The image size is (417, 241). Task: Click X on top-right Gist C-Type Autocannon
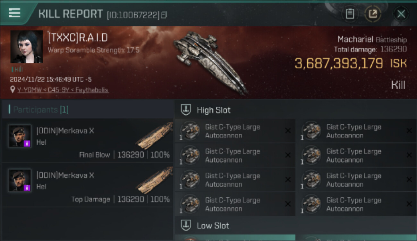tap(409, 131)
